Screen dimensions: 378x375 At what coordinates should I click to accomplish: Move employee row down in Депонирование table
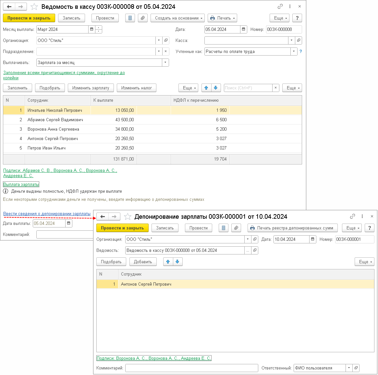(x=177, y=262)
